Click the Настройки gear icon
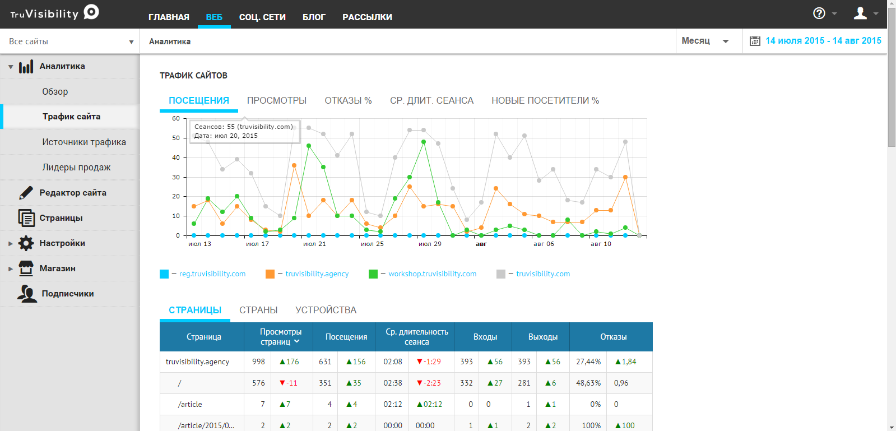Screen dimensions: 896x431 26,243
